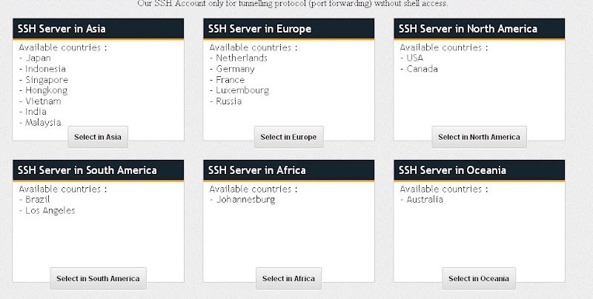Click Available countries label in North America card
The image size is (593, 299).
[x=444, y=47]
